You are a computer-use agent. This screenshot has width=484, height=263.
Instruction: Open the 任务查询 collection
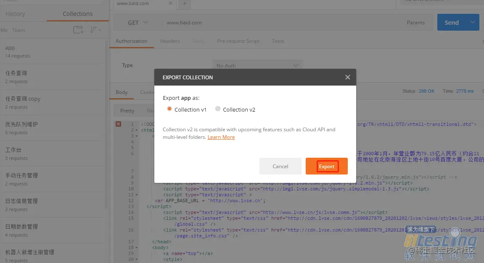pyautogui.click(x=53, y=77)
